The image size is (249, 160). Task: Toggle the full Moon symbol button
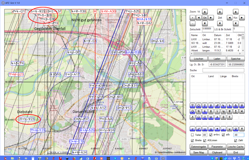coord(193,111)
